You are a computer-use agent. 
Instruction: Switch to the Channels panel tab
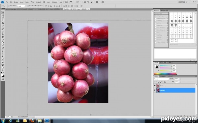163,76
